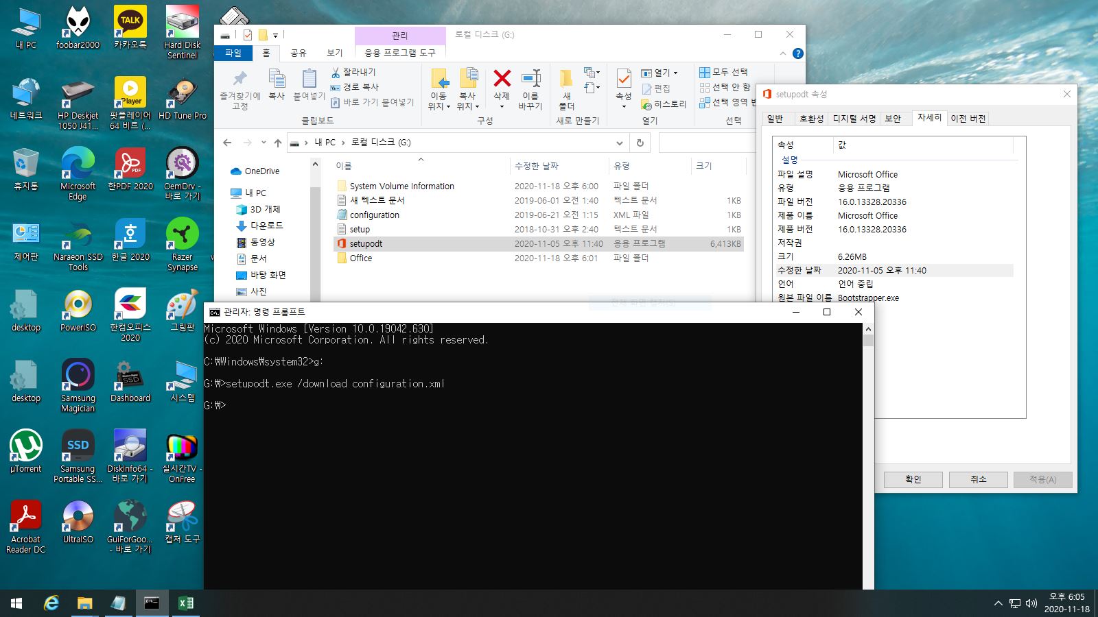
Task: Switch to 디지털 서명 tab in properties
Action: coord(854,119)
